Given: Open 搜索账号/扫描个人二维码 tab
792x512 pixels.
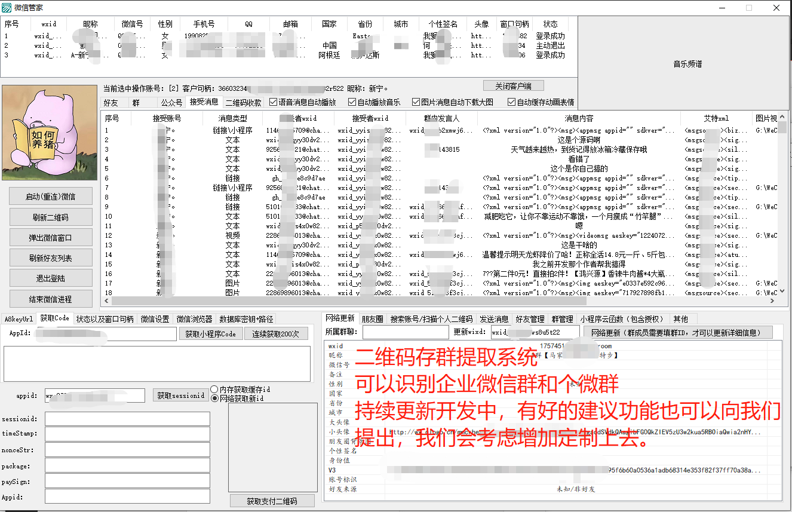Looking at the screenshot, I should [431, 319].
